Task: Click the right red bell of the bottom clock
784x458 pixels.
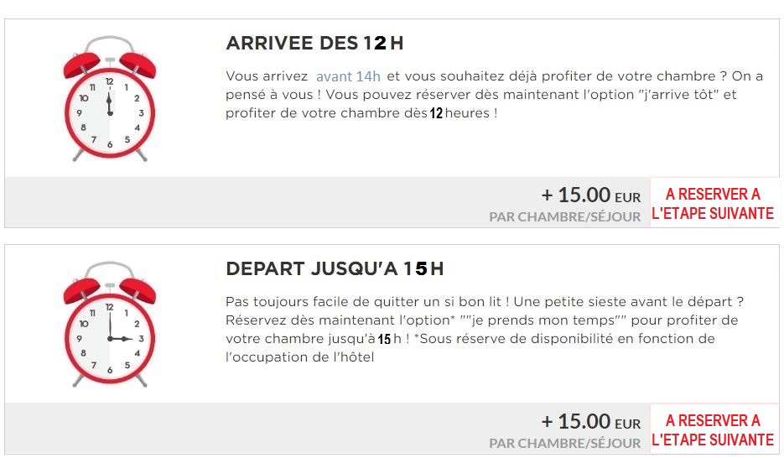Action: pyautogui.click(x=138, y=290)
